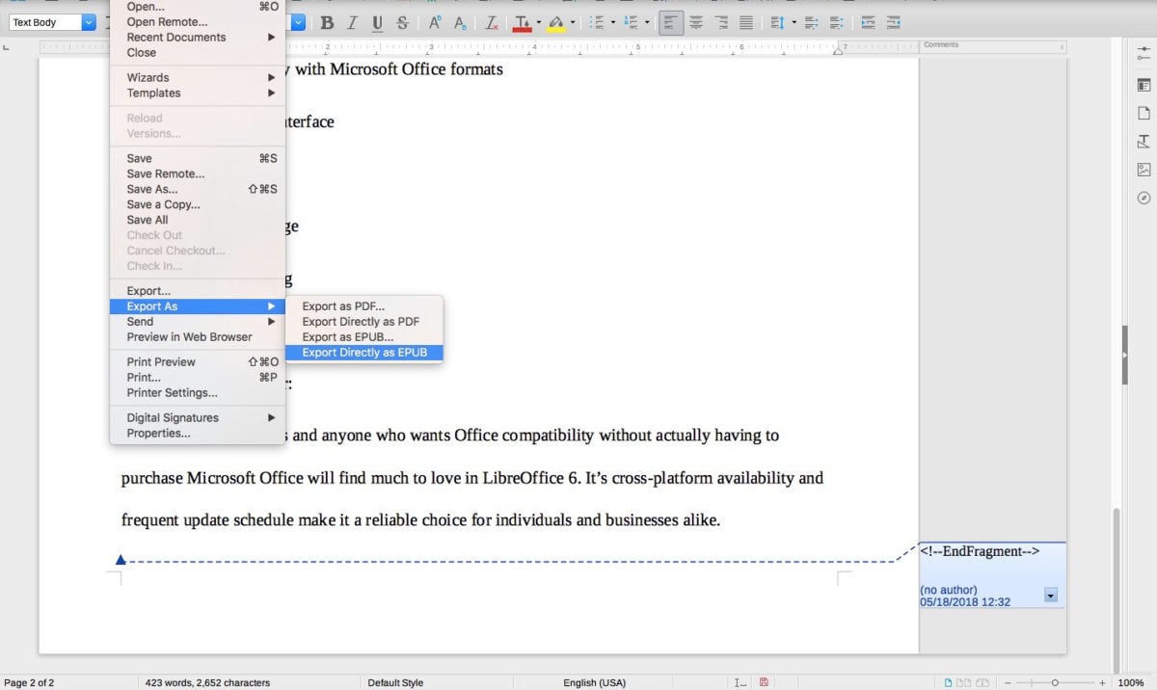Open Page sidebar deck
Image resolution: width=1157 pixels, height=690 pixels.
click(x=1144, y=113)
